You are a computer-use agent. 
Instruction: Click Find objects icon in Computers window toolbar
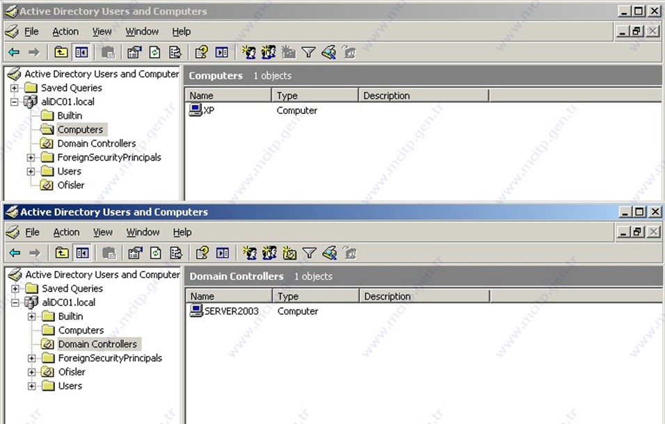coord(329,52)
